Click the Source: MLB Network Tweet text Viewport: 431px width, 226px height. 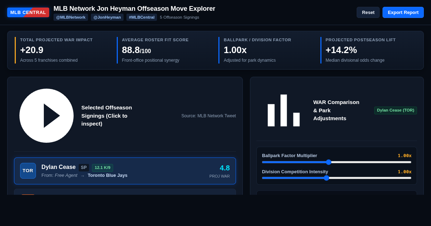point(209,116)
